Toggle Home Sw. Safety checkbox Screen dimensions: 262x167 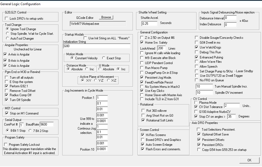point(142,42)
